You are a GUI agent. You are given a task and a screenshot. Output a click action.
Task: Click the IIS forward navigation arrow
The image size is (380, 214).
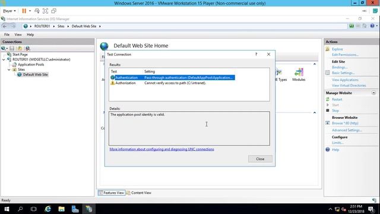tap(13, 26)
